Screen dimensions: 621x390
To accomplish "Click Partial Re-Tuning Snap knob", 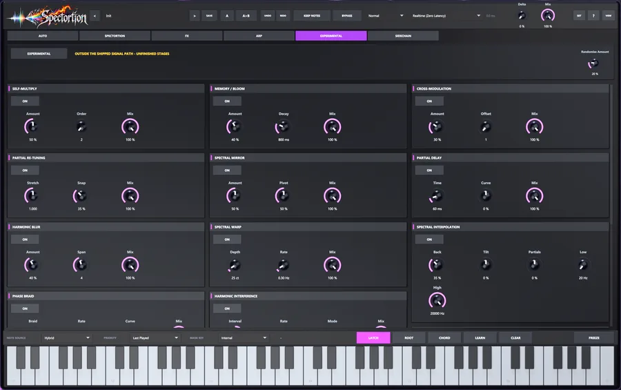I will [x=81, y=196].
